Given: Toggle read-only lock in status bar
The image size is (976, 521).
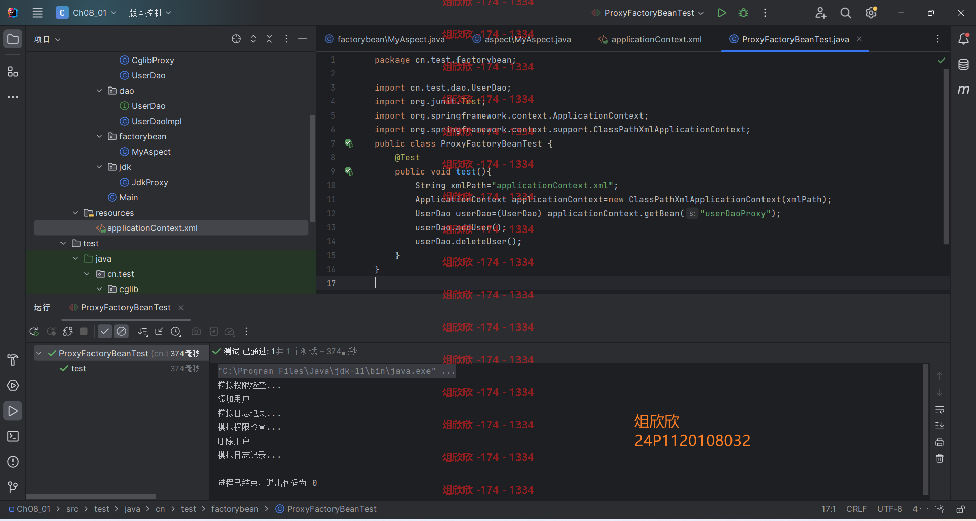Looking at the screenshot, I should click(x=960, y=509).
